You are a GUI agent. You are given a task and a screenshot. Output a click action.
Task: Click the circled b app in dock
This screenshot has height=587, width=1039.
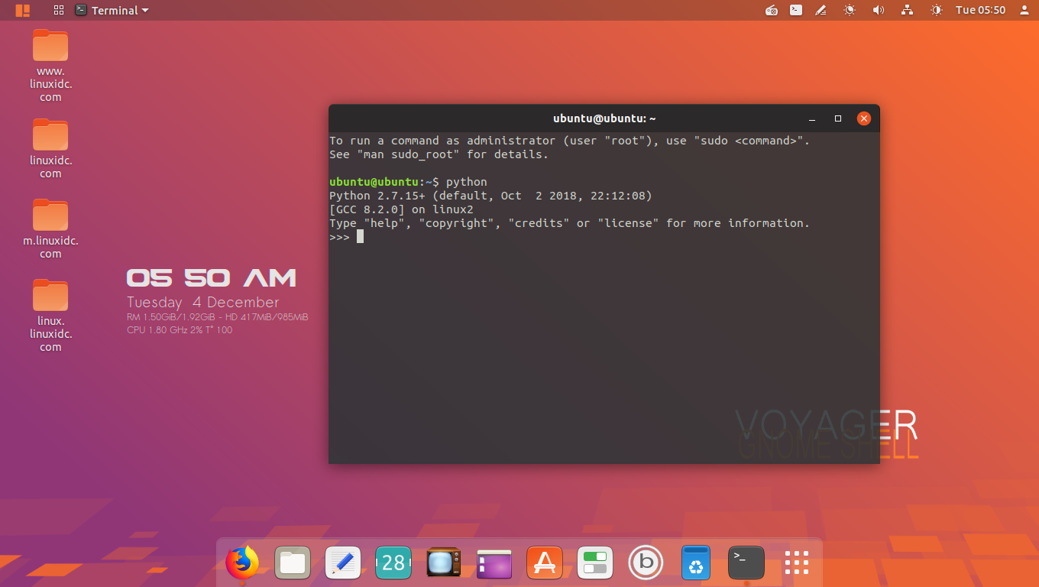pos(646,563)
